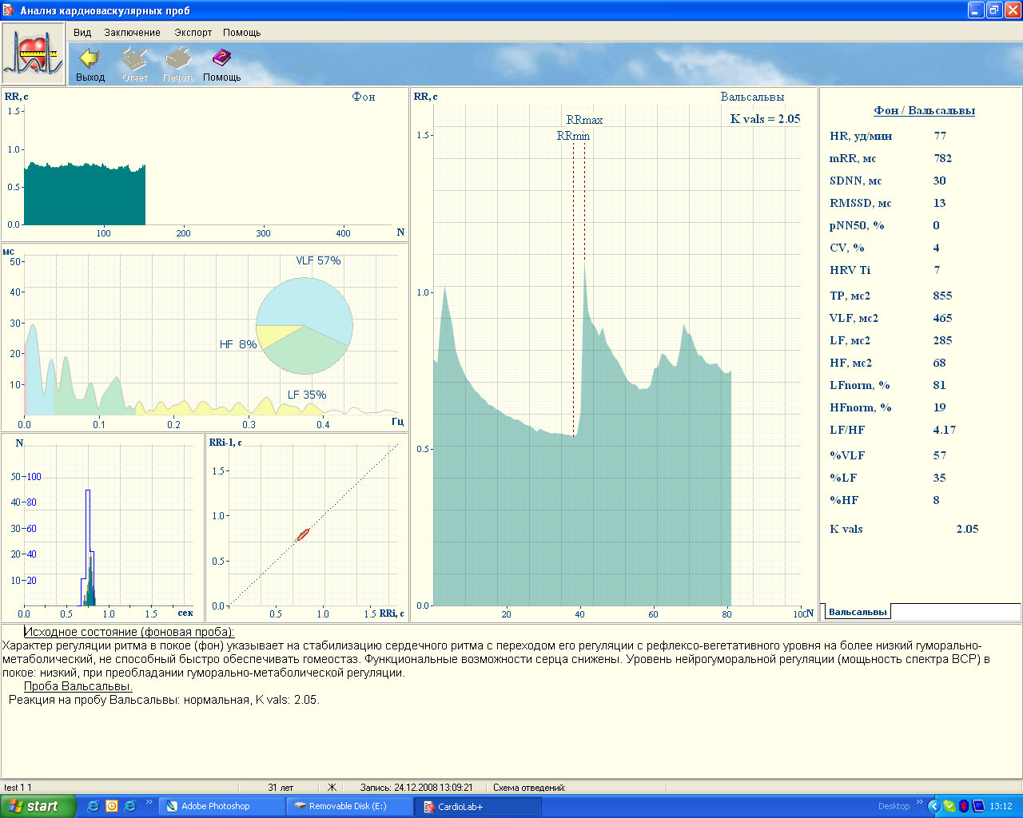Open the Экспорт menu

pos(193,33)
